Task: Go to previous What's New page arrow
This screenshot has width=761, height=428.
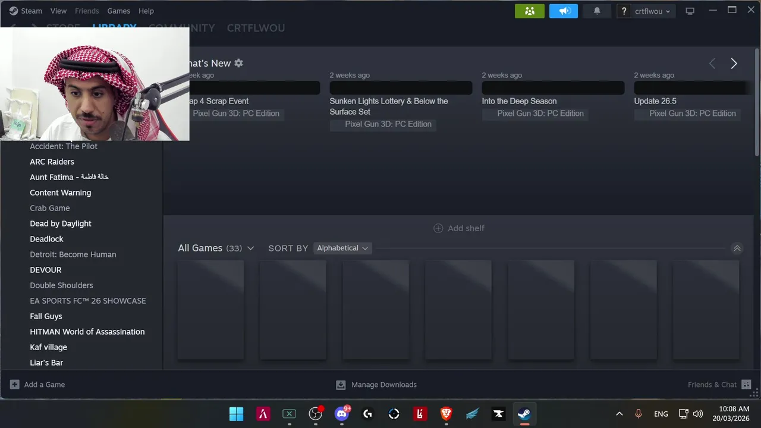Action: tap(712, 64)
